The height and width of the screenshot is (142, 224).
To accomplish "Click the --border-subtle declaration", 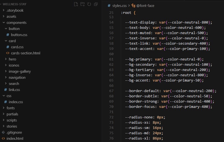I will point(169,96).
